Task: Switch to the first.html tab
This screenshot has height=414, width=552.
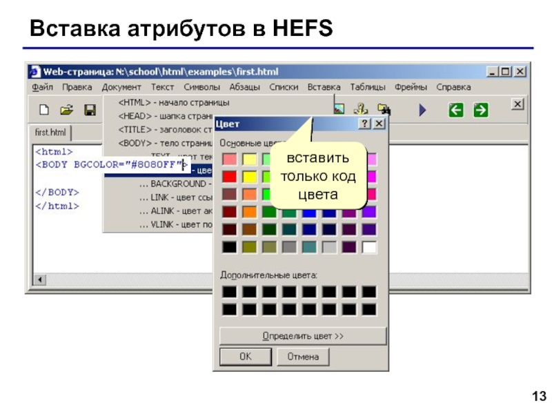Action: [50, 132]
